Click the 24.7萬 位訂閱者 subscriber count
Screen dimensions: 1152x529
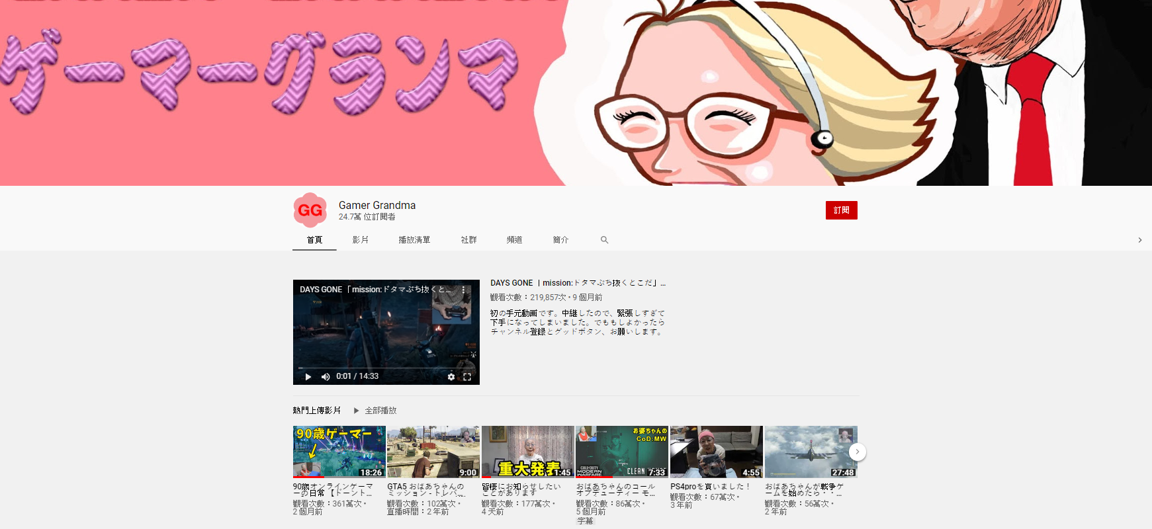point(367,217)
